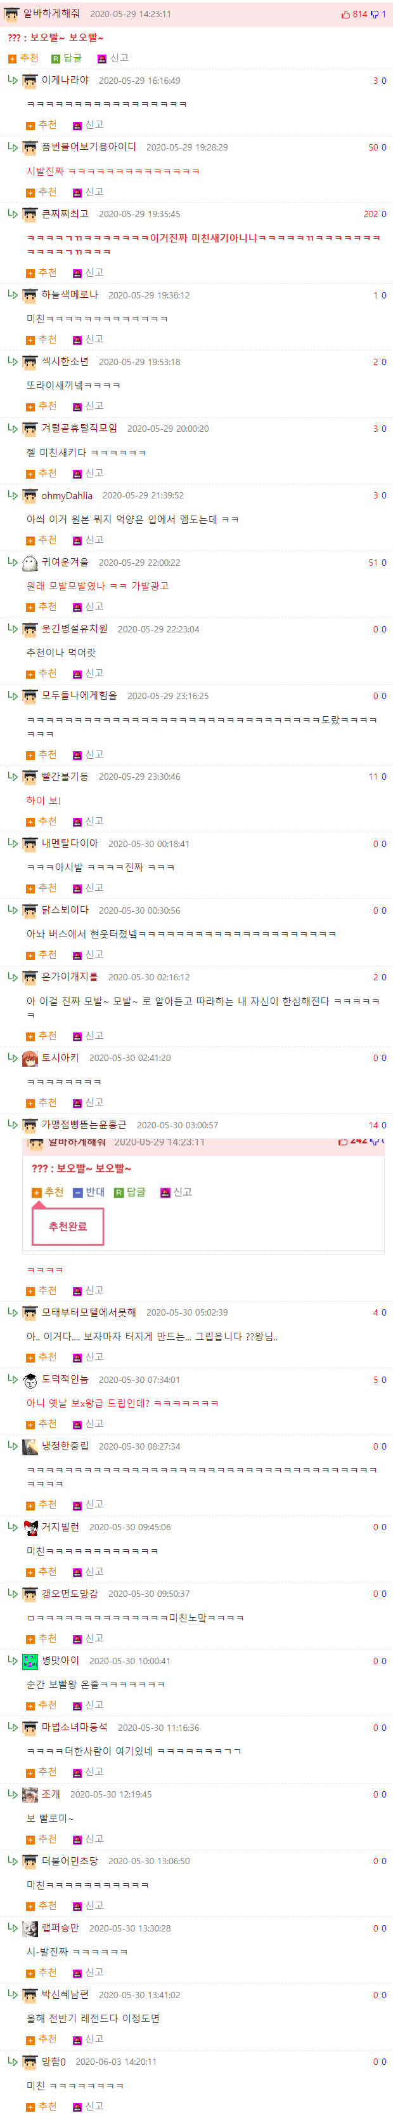Report 큰찌찌최고's reply with 신고

click(87, 272)
